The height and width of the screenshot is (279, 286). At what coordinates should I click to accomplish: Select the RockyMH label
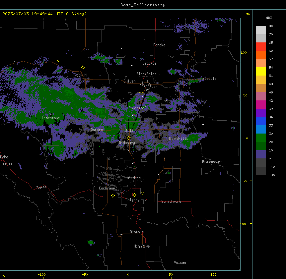(81, 75)
